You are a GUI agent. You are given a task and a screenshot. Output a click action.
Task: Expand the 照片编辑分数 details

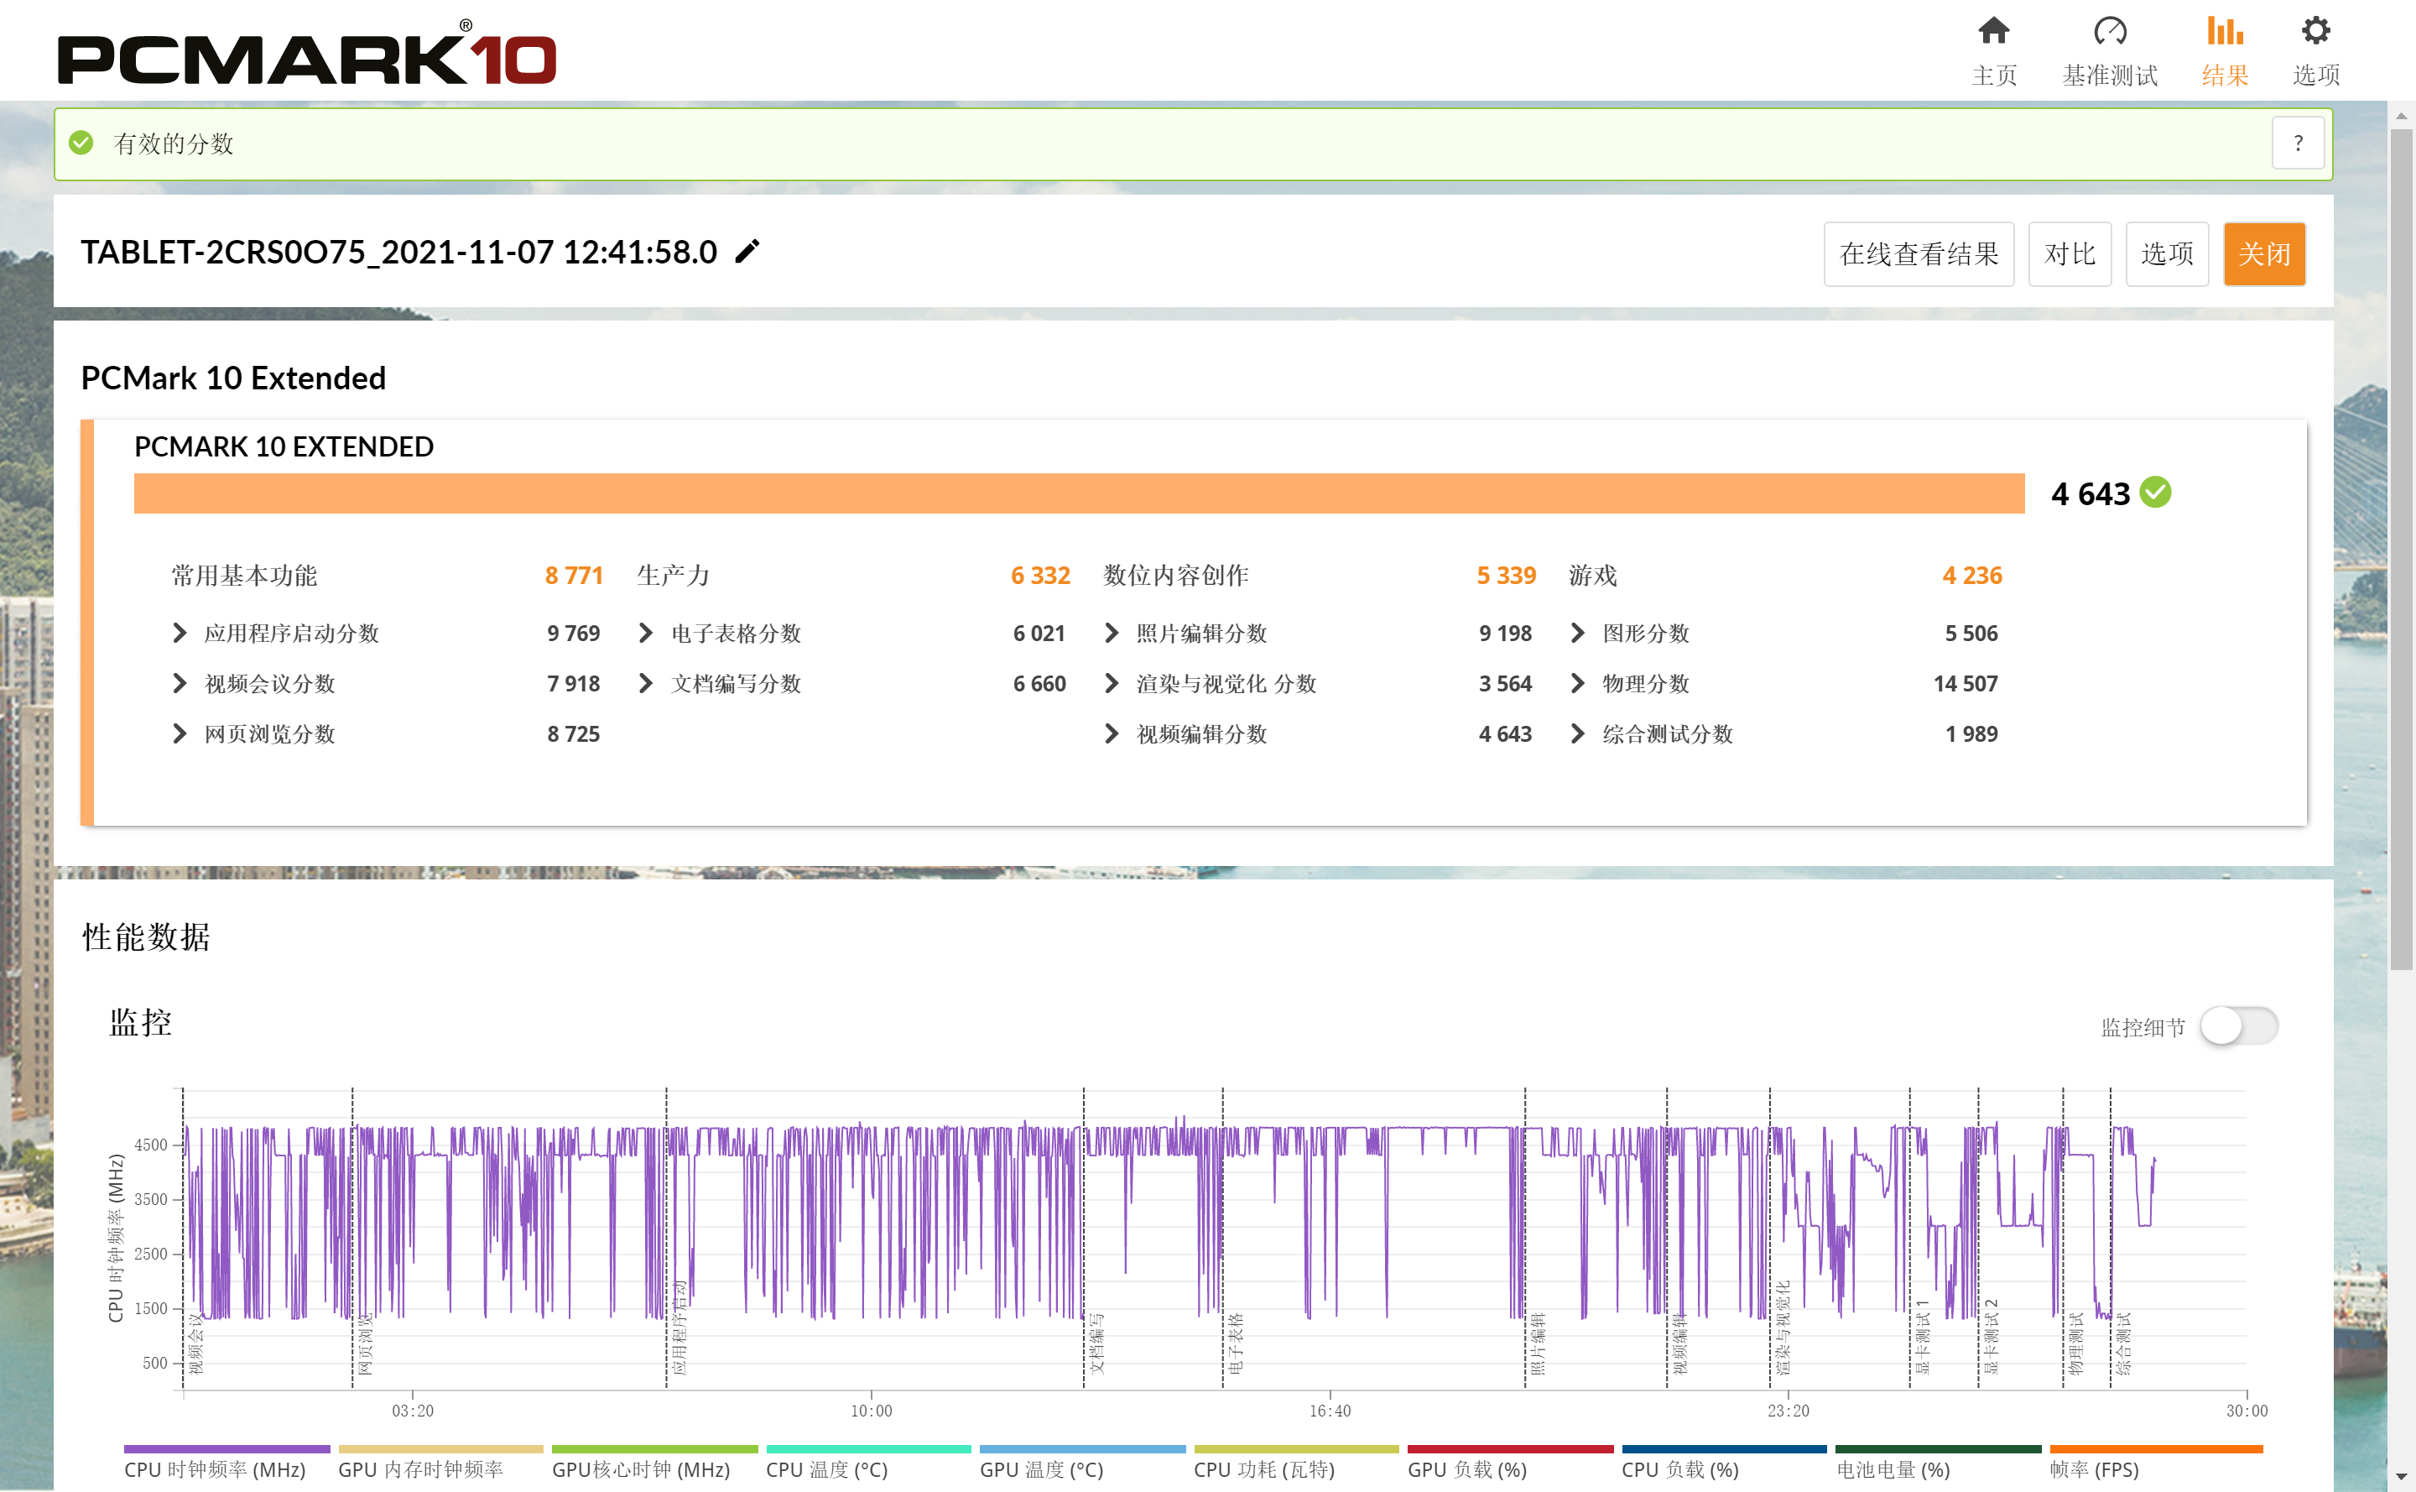[1112, 634]
